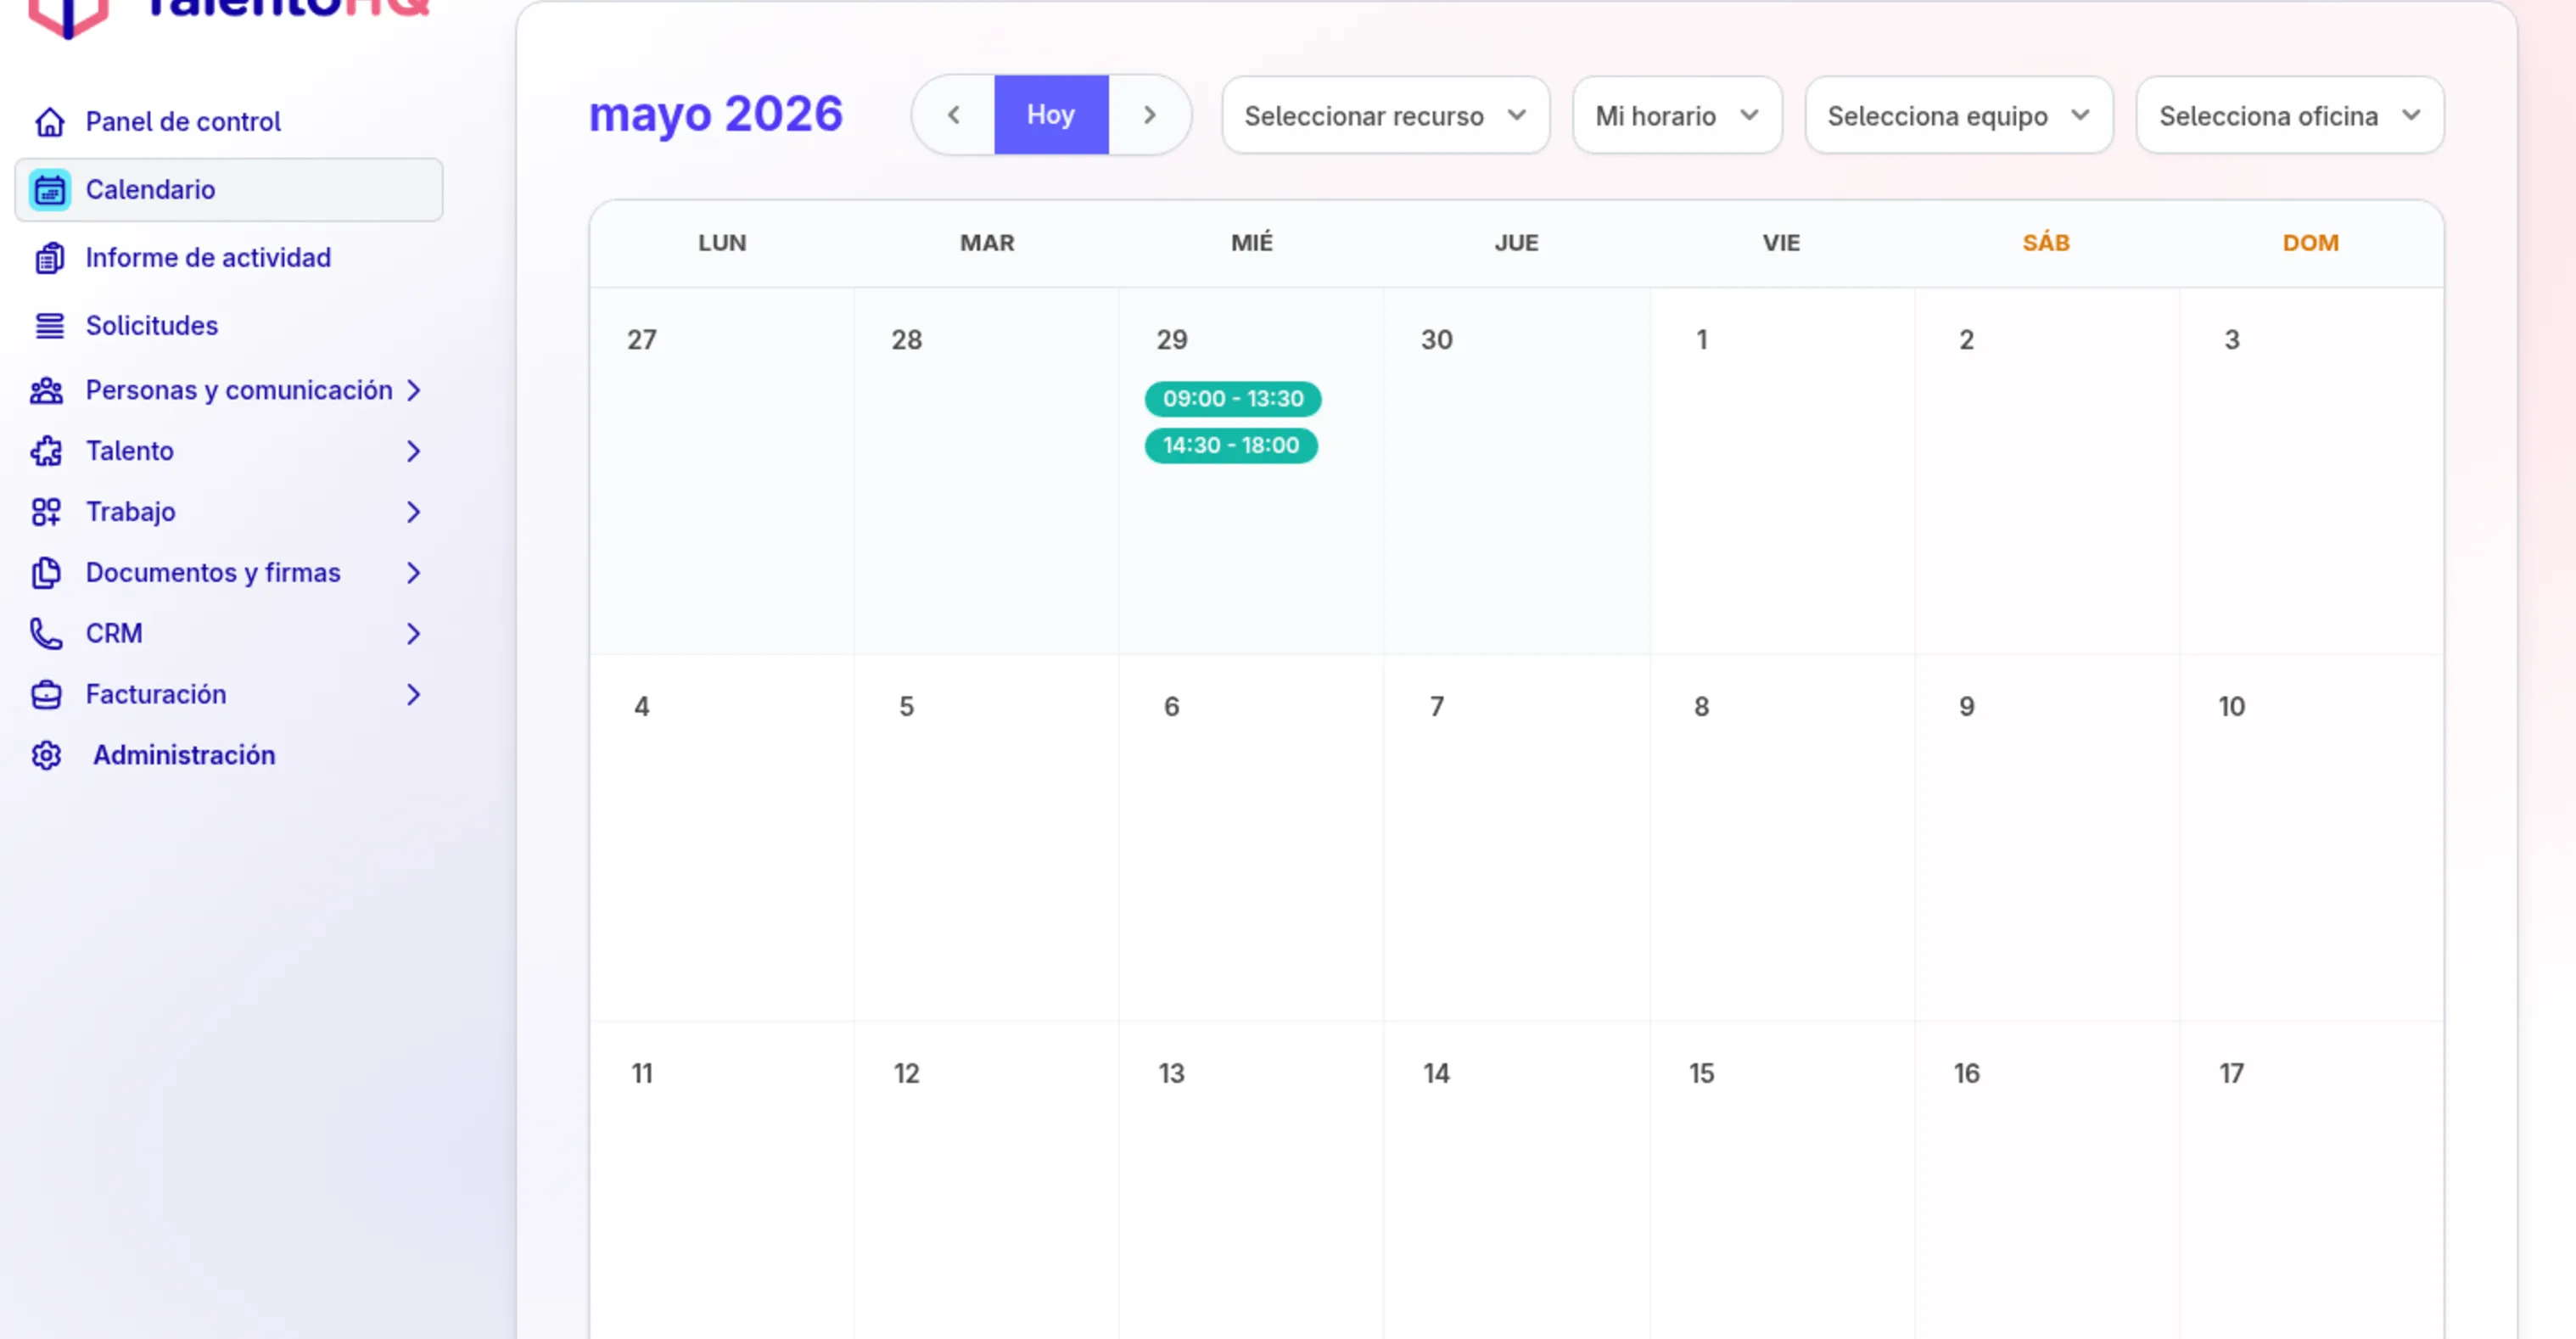Click the Facturación briefcase icon
This screenshot has height=1339, width=2576.
coord(46,695)
